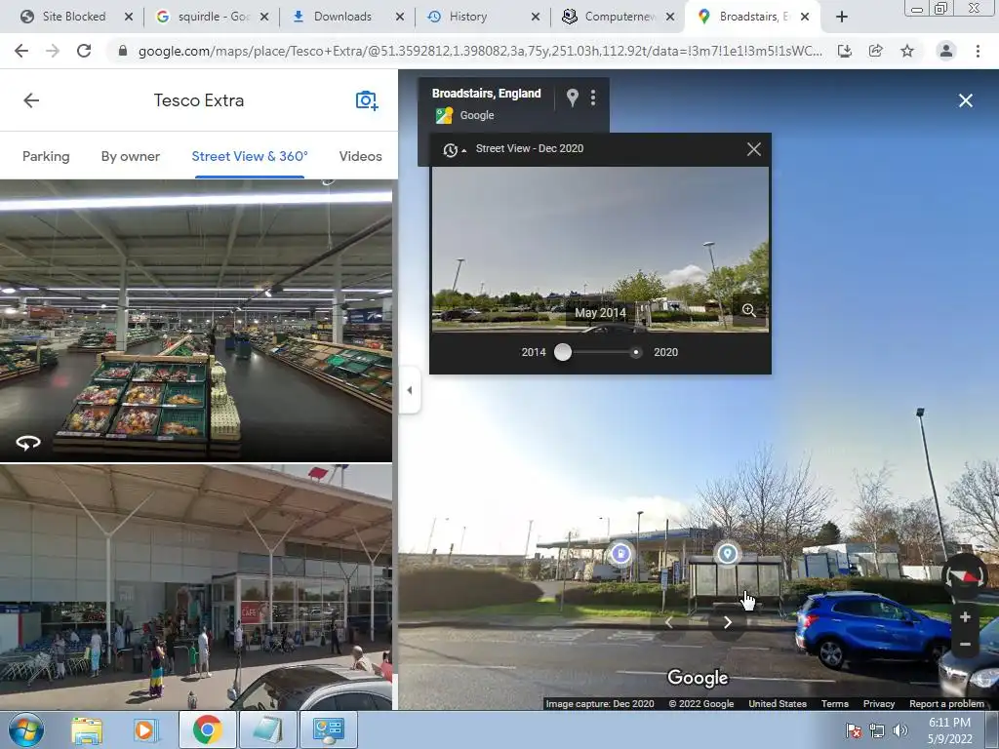Image resolution: width=999 pixels, height=749 pixels.
Task: Open the control panel taskbar icon
Action: tap(328, 729)
